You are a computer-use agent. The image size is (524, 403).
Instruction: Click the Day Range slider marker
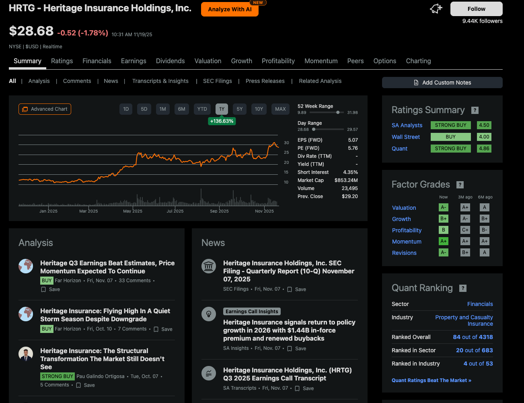click(314, 129)
